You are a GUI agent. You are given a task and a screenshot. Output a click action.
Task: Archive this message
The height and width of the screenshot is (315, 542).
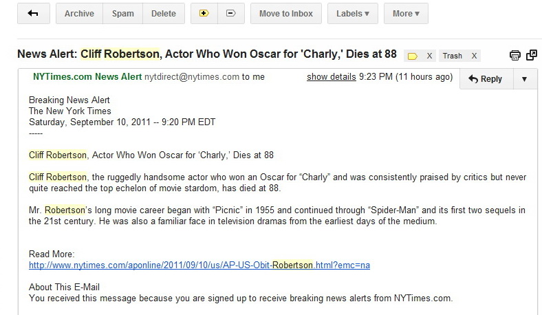click(x=79, y=13)
